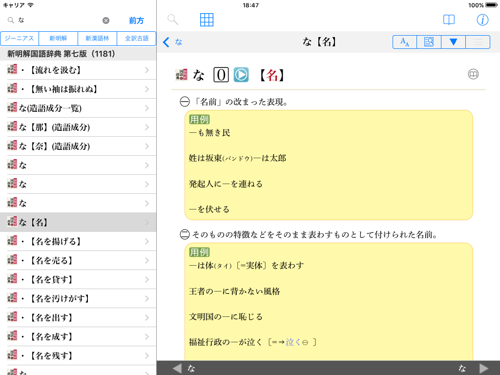Tap the small book icon beside entry

473,74
